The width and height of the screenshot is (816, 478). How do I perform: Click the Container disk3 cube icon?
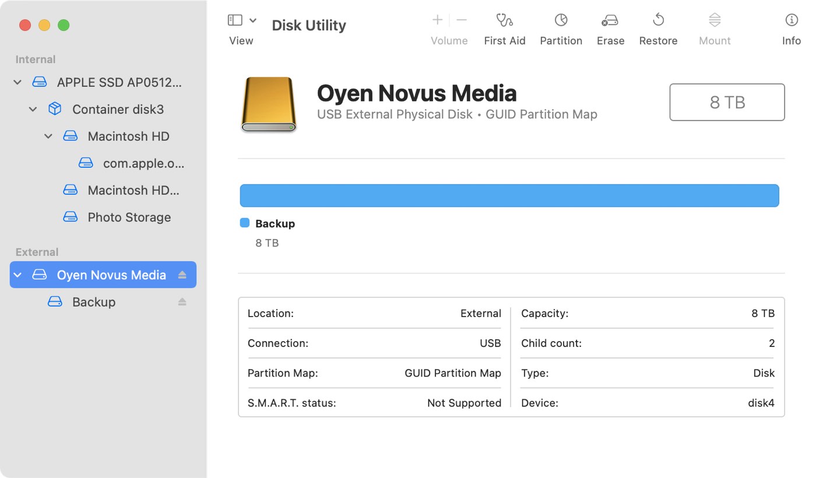coord(55,110)
